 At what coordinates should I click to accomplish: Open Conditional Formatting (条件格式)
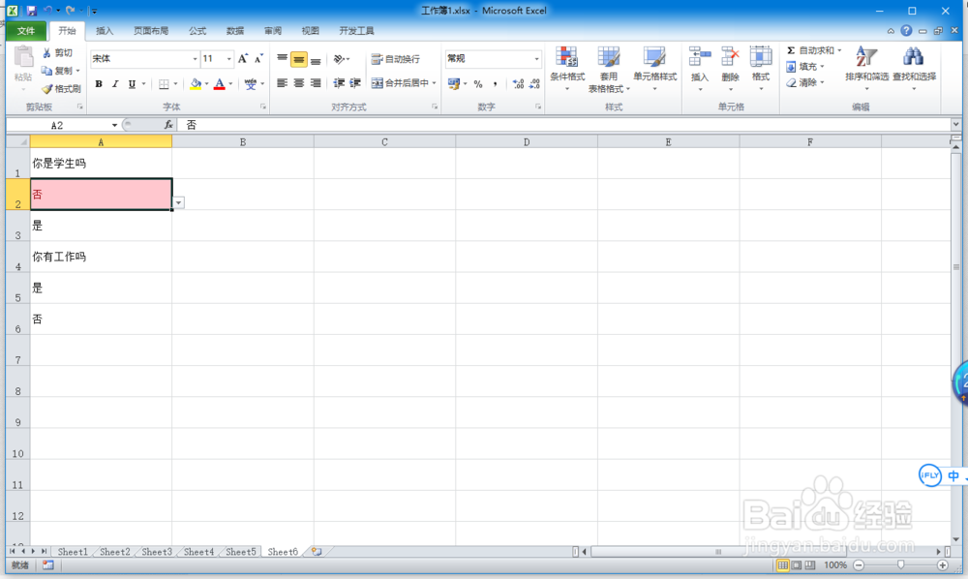coord(566,69)
